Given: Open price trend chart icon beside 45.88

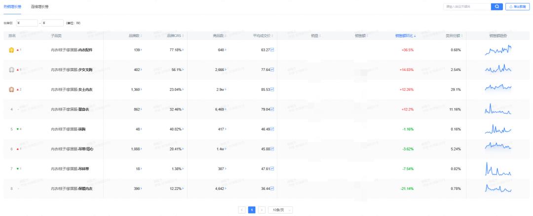Looking at the screenshot, I should [x=272, y=149].
